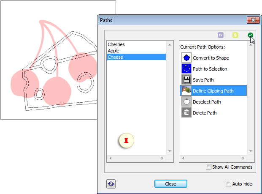Click path list scroll left arrow

click(x=111, y=158)
